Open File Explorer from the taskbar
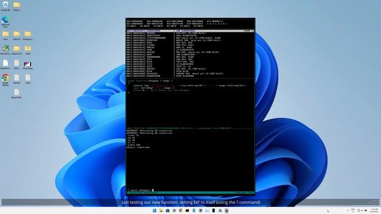The height and width of the screenshot is (214, 381). 161,210
